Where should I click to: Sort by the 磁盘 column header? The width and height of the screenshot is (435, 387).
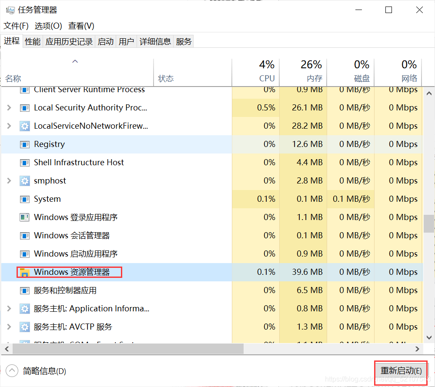pos(351,72)
